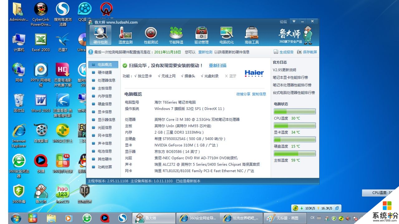
Task: Click 微博分享 share link
Action: click(243, 94)
